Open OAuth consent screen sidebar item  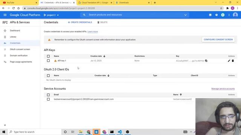point(20,49)
